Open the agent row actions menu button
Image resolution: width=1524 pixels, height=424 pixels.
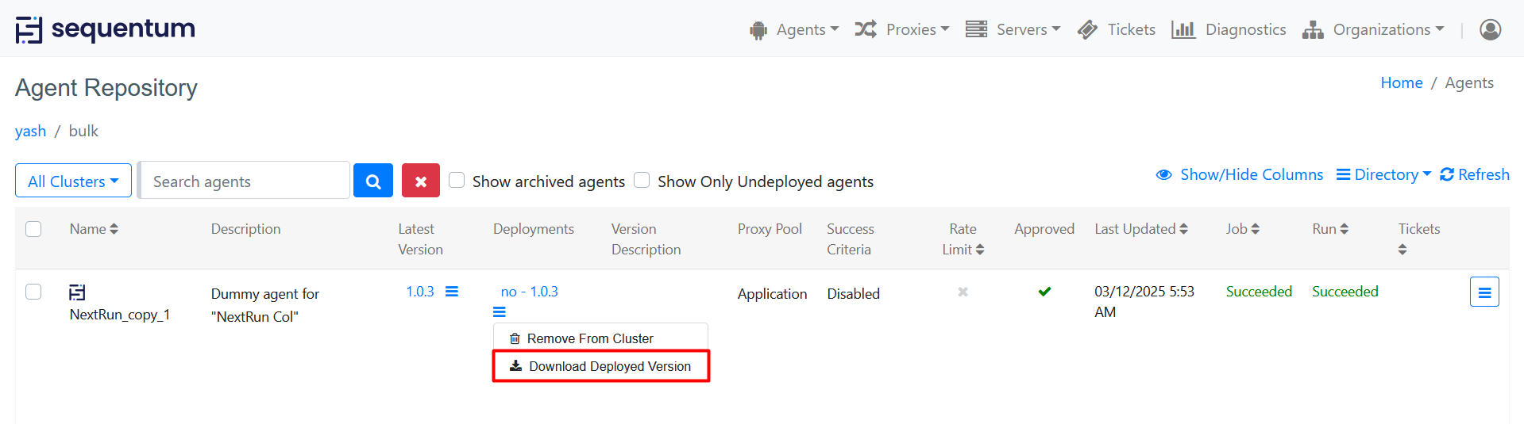click(x=1483, y=292)
